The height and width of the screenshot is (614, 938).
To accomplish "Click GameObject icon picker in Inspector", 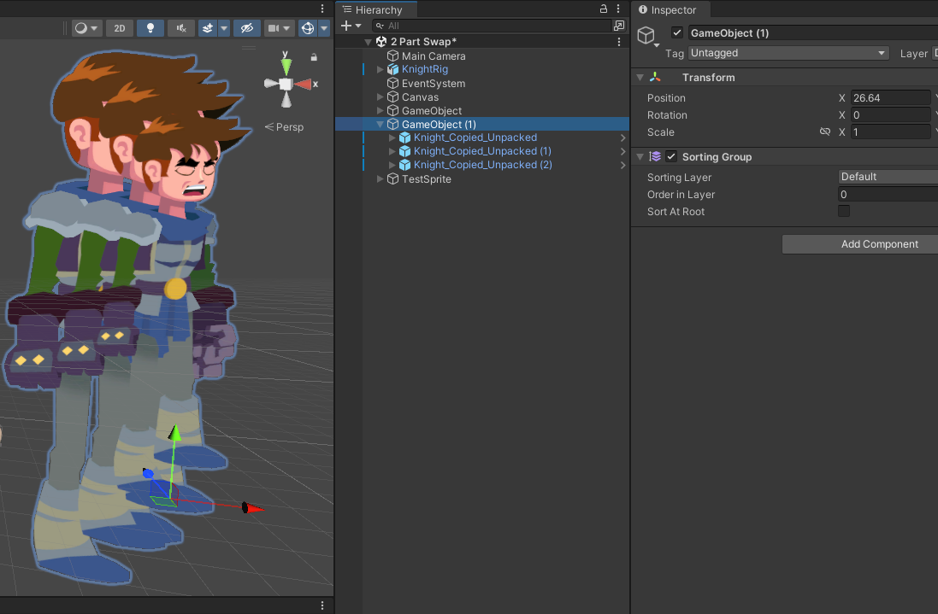I will click(x=647, y=37).
